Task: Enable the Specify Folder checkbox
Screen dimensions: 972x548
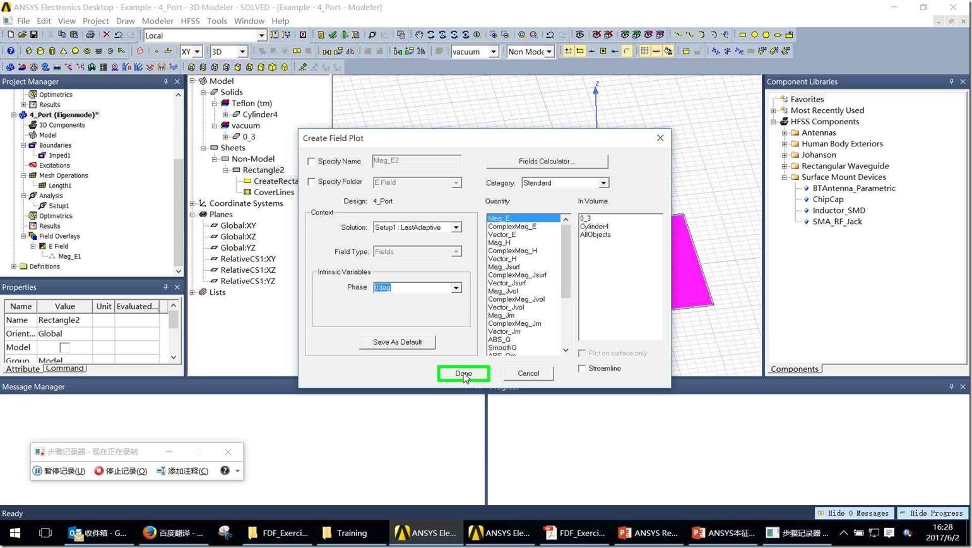Action: (x=311, y=182)
